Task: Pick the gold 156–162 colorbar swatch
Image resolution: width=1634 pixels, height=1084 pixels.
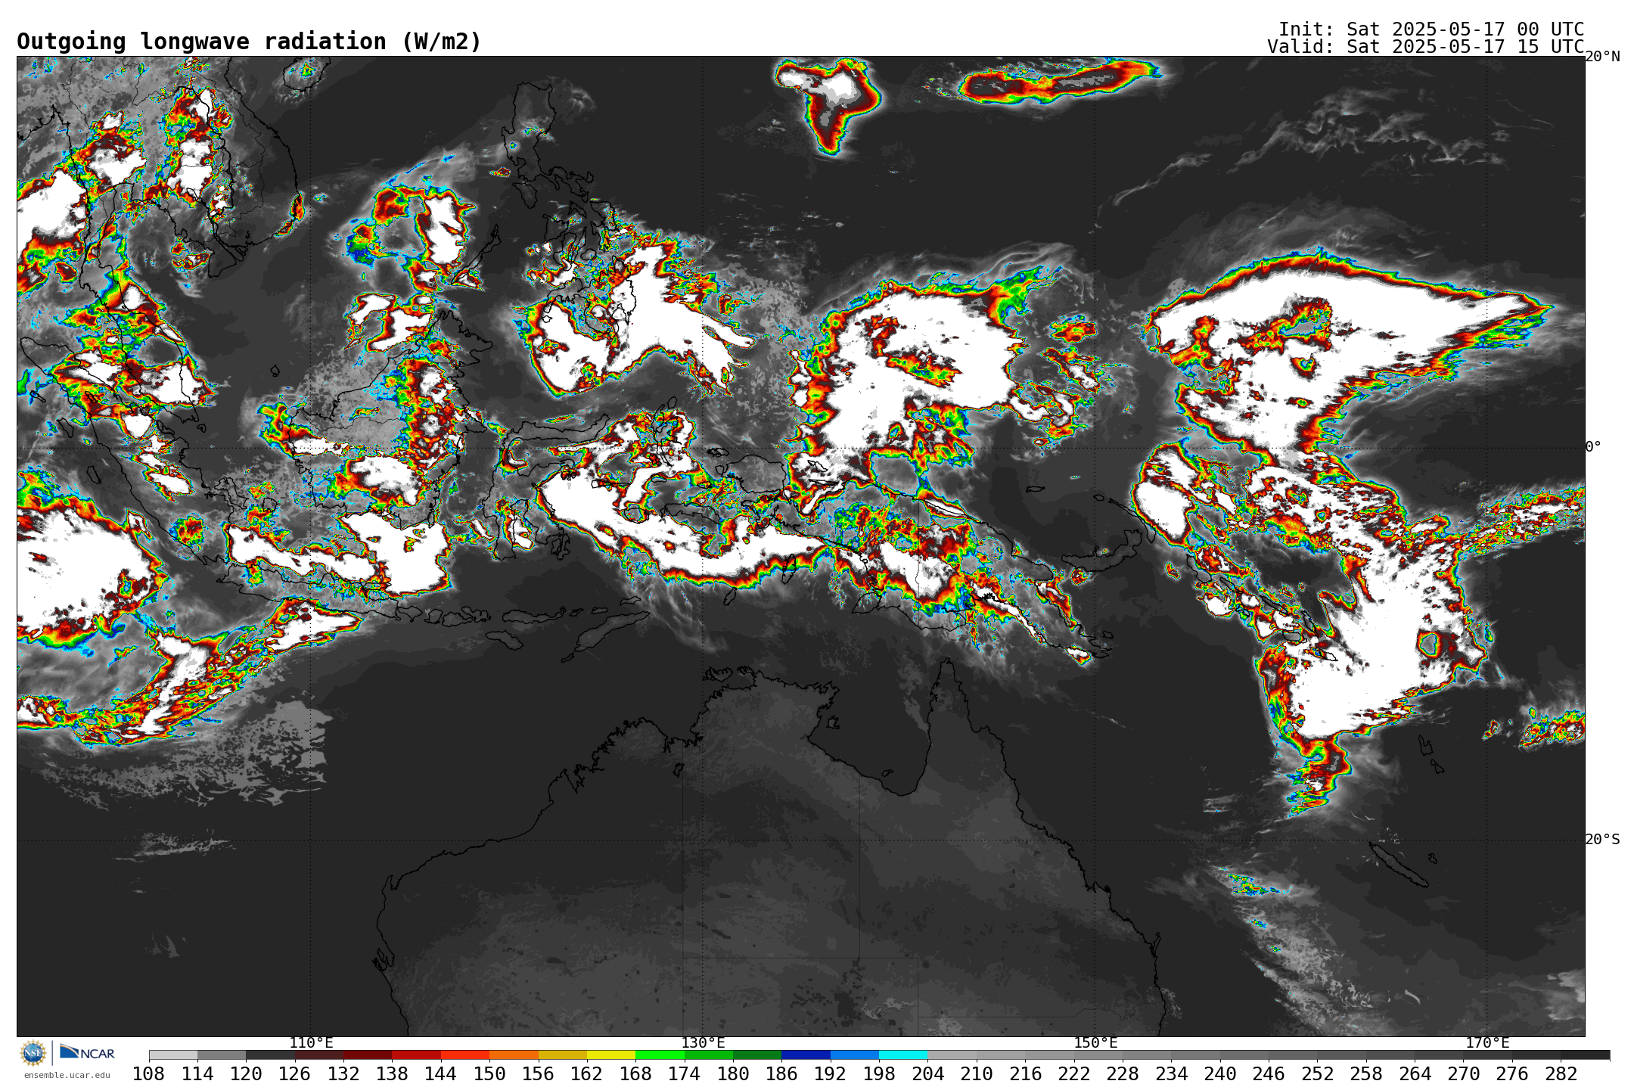Action: click(x=562, y=1055)
